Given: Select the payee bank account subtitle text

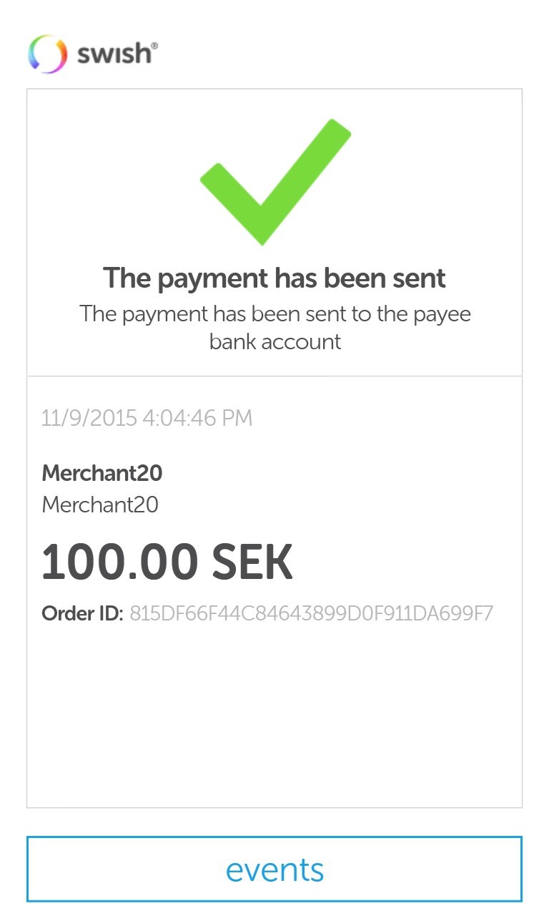Looking at the screenshot, I should (275, 327).
